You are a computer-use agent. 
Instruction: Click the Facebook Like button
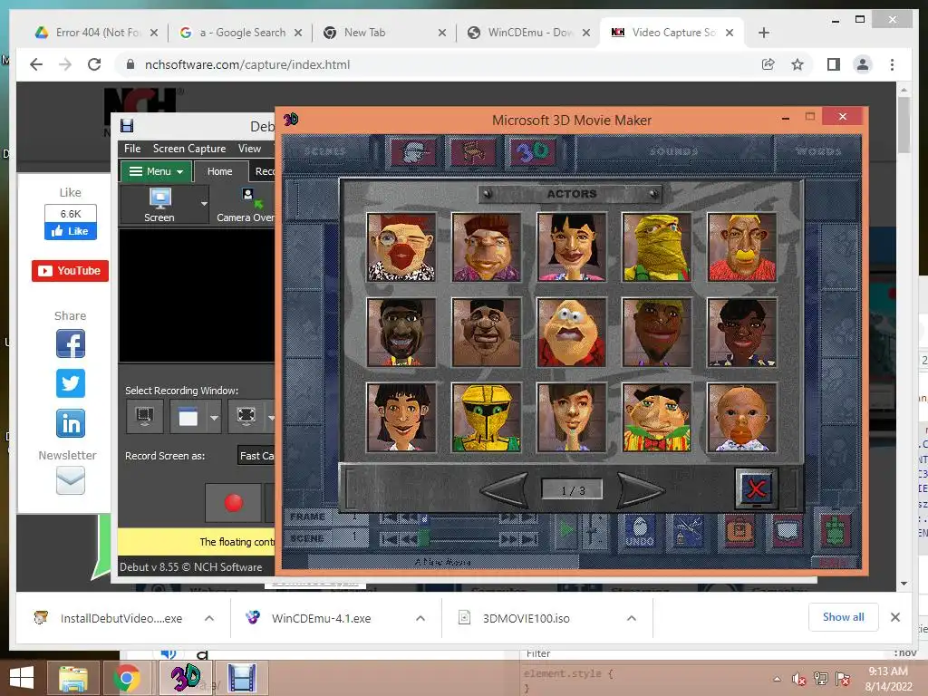71,231
